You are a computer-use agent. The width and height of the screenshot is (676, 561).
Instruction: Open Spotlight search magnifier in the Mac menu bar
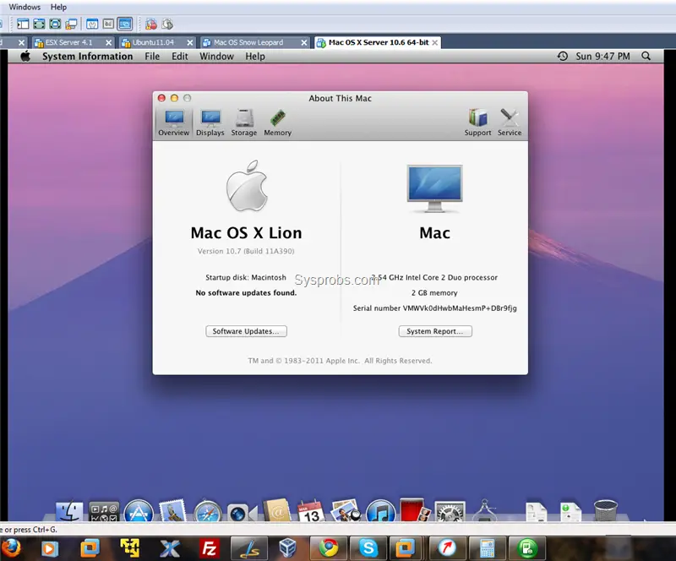[x=646, y=56]
